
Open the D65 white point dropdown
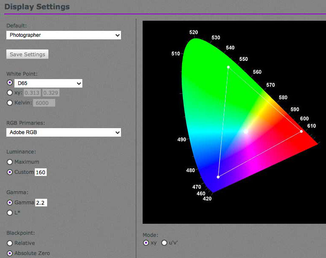click(48, 83)
